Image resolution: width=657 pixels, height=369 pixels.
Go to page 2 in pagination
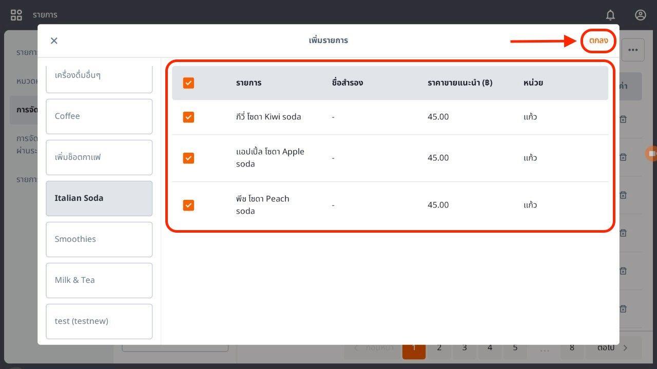(x=439, y=348)
